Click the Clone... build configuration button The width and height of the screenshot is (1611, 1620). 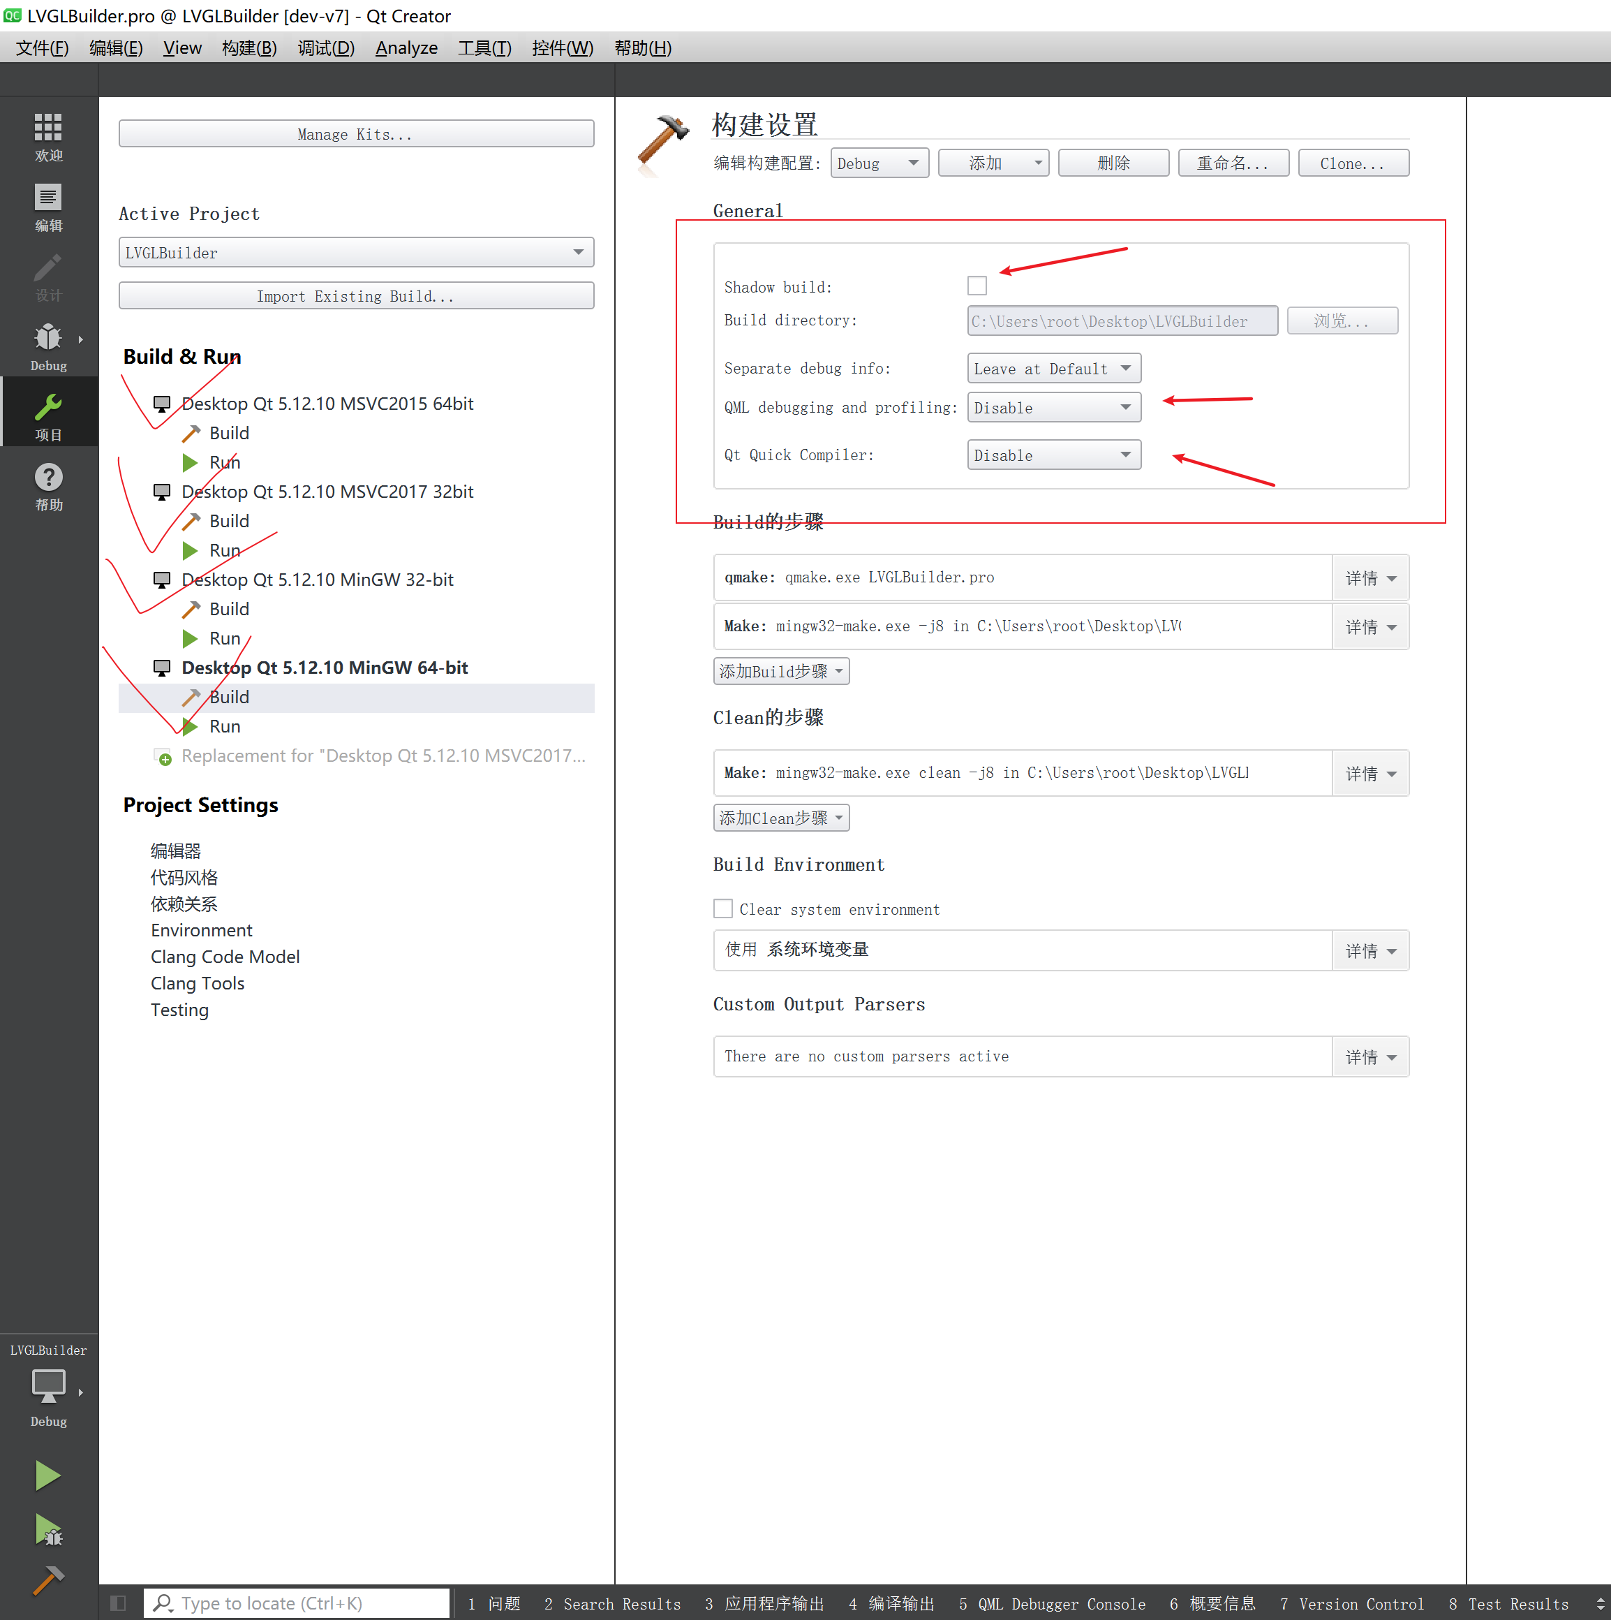point(1352,163)
